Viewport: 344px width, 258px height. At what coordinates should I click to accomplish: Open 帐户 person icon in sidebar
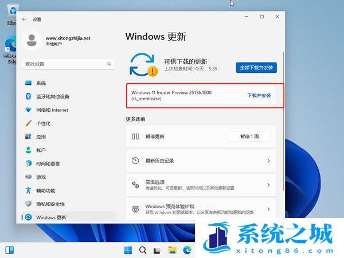click(x=28, y=150)
